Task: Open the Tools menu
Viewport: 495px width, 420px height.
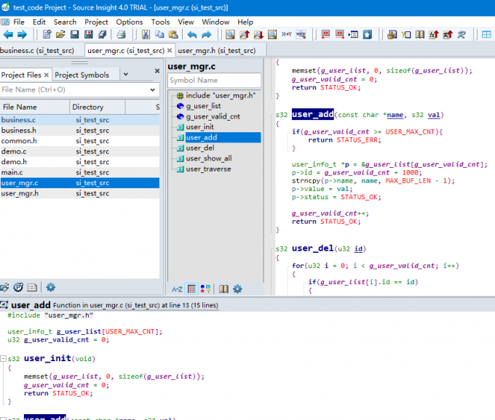Action: (x=160, y=22)
